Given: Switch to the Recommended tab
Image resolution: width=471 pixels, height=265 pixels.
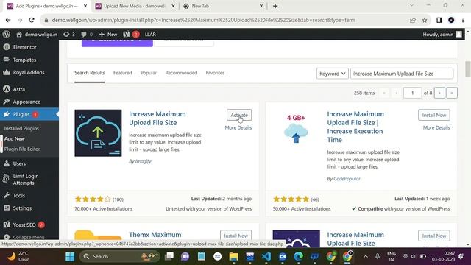Looking at the screenshot, I should tap(181, 73).
